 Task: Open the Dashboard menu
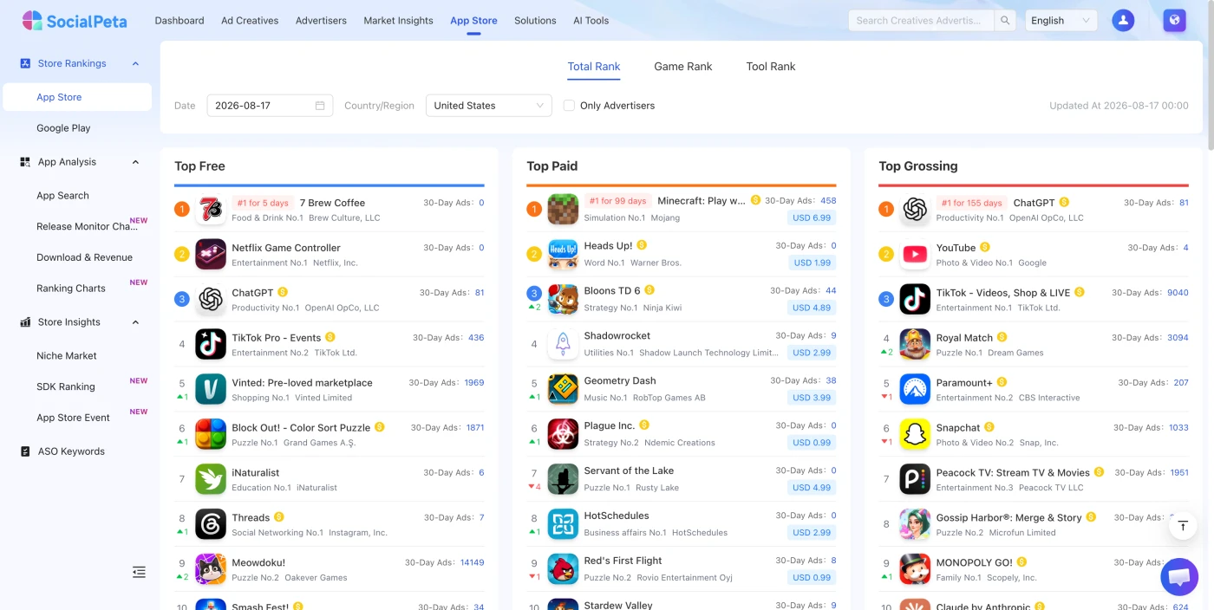click(179, 21)
